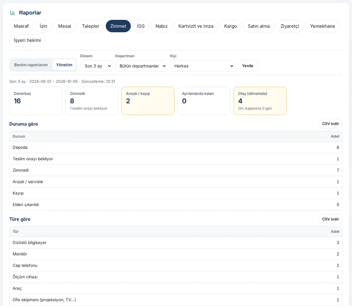This screenshot has height=306, width=352.
Task: Switch to Benim raporlarım view
Action: pos(31,65)
